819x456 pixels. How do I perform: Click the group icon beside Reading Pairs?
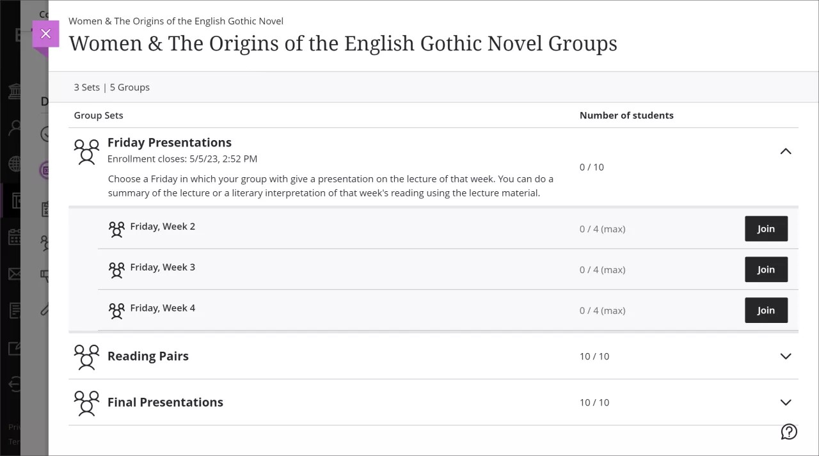[87, 356]
